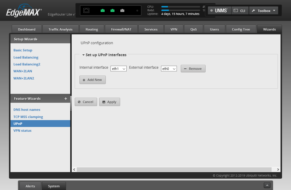Screen dimensions: 291x190
Task: Select the UPnP feature wizard
Action: click(x=40, y=124)
